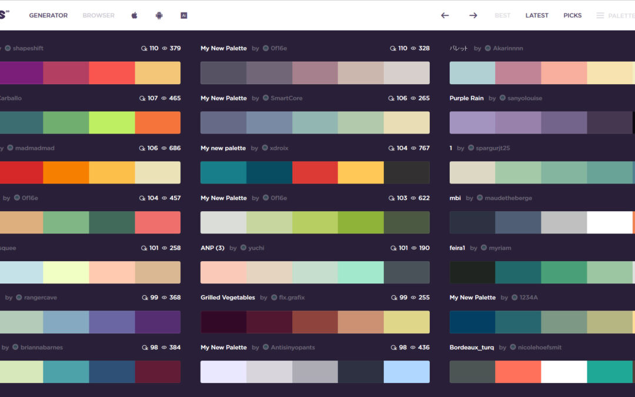This screenshot has height=397, width=635.
Task: Visit author sanyolouise's profile
Action: pyautogui.click(x=524, y=98)
